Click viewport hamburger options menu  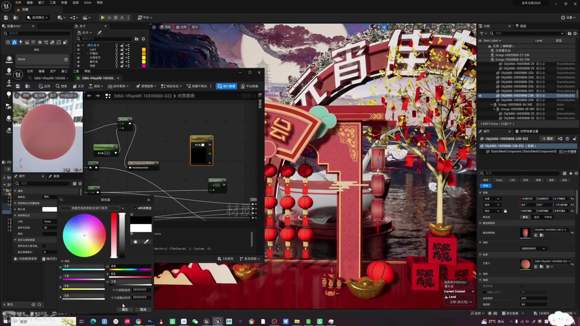154,27
